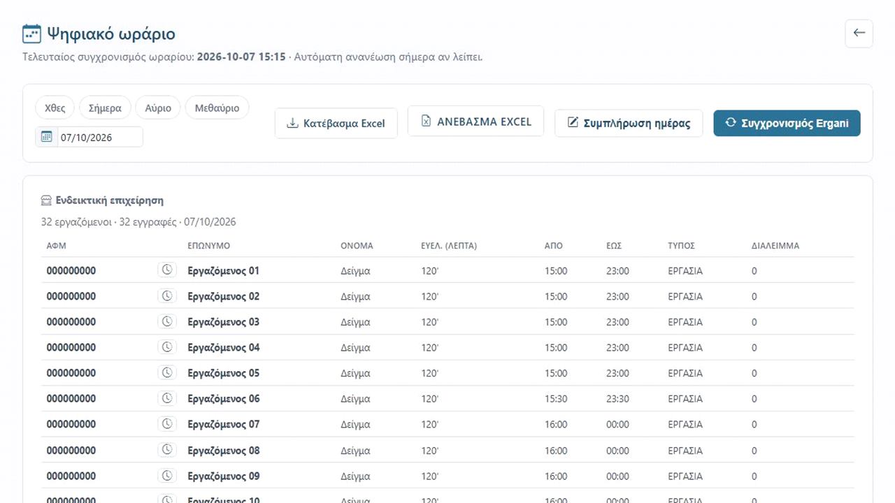Viewport: 895px width, 503px height.
Task: Click the ΑΝΕΒΑΣΜΑ EXCEL button
Action: [475, 121]
